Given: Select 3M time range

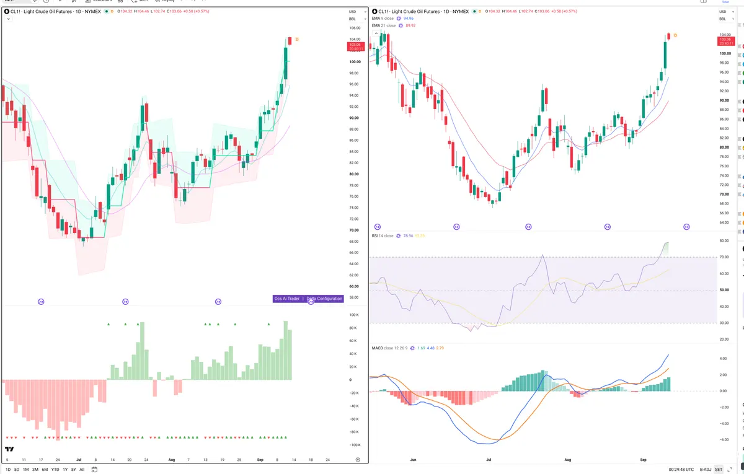Looking at the screenshot, I should point(35,470).
